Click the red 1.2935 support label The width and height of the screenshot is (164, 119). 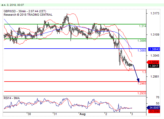click(142, 93)
